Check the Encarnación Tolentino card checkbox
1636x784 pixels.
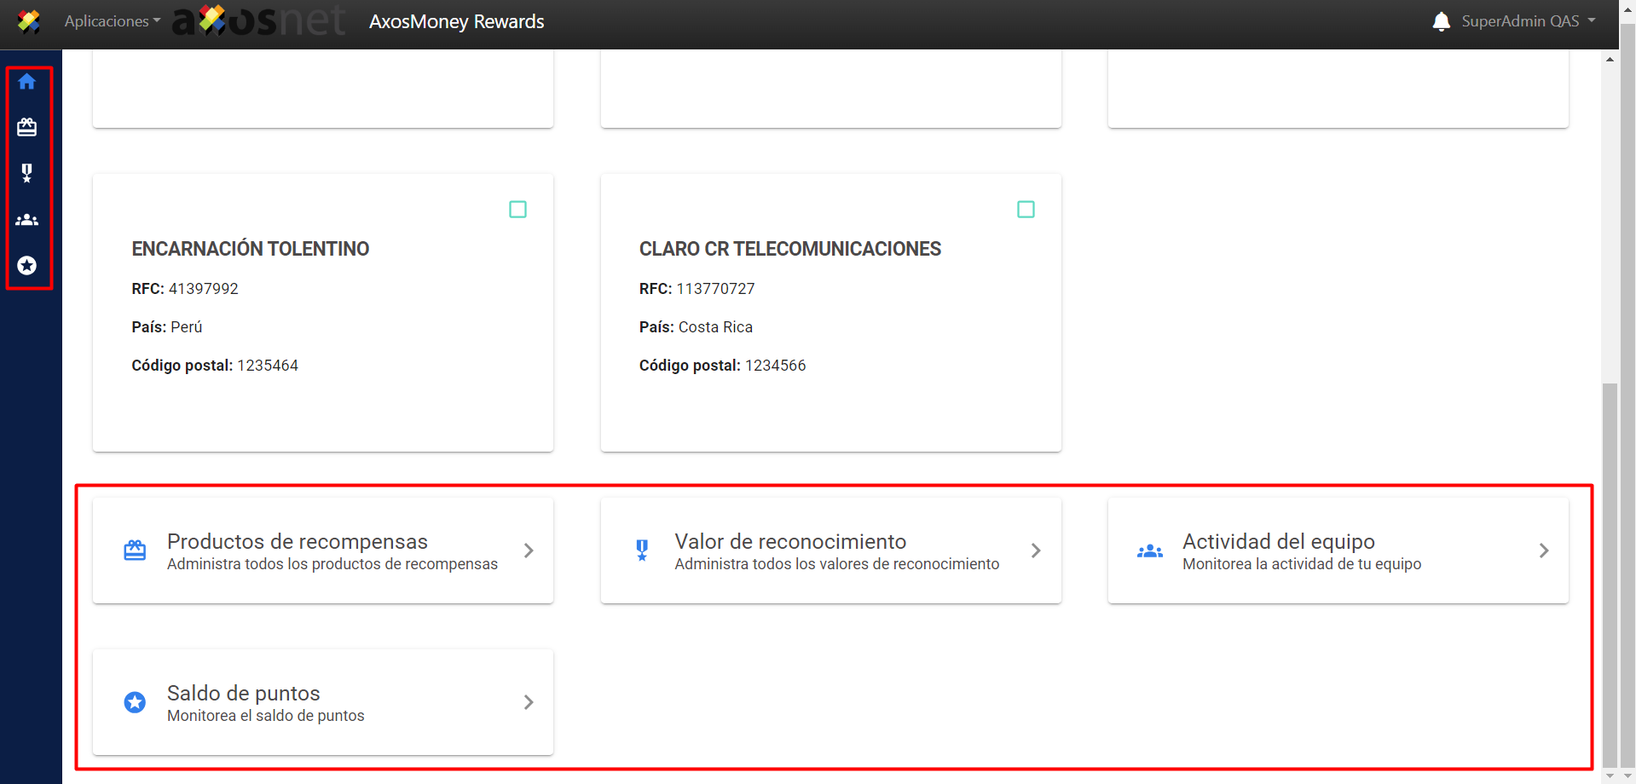(517, 210)
